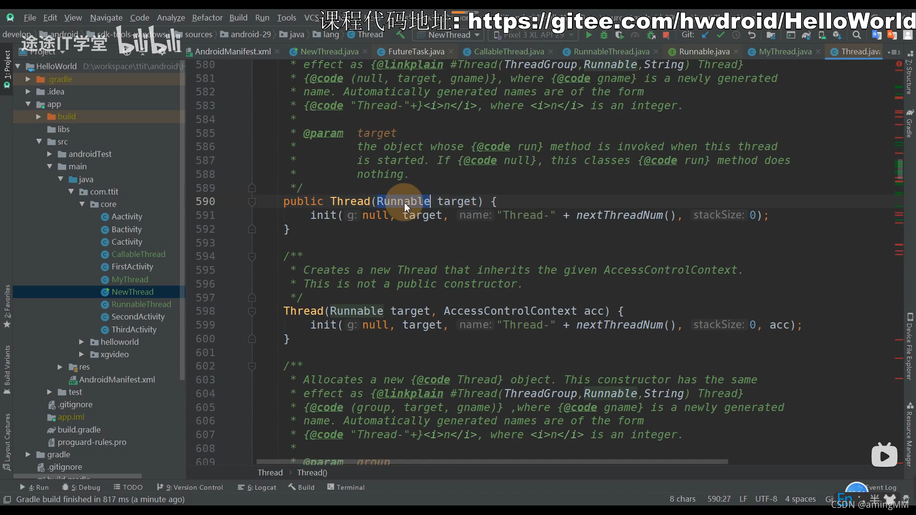Open Pixel 3 XL API 29 device dropdown
Image resolution: width=916 pixels, height=515 pixels.
pyautogui.click(x=533, y=35)
